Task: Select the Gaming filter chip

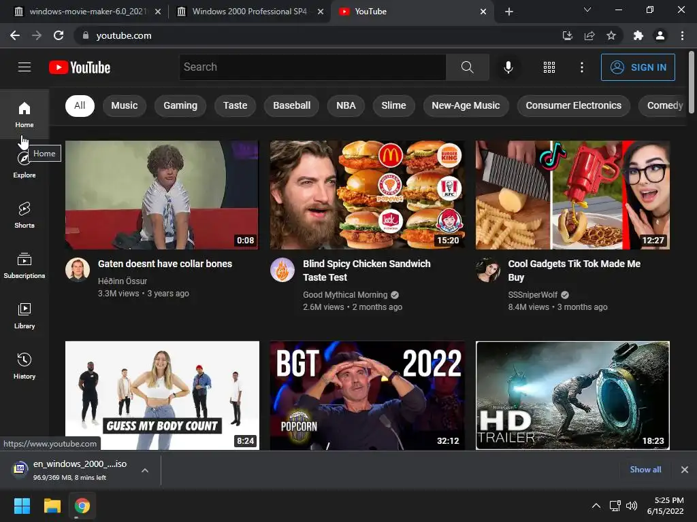Action: click(x=180, y=105)
